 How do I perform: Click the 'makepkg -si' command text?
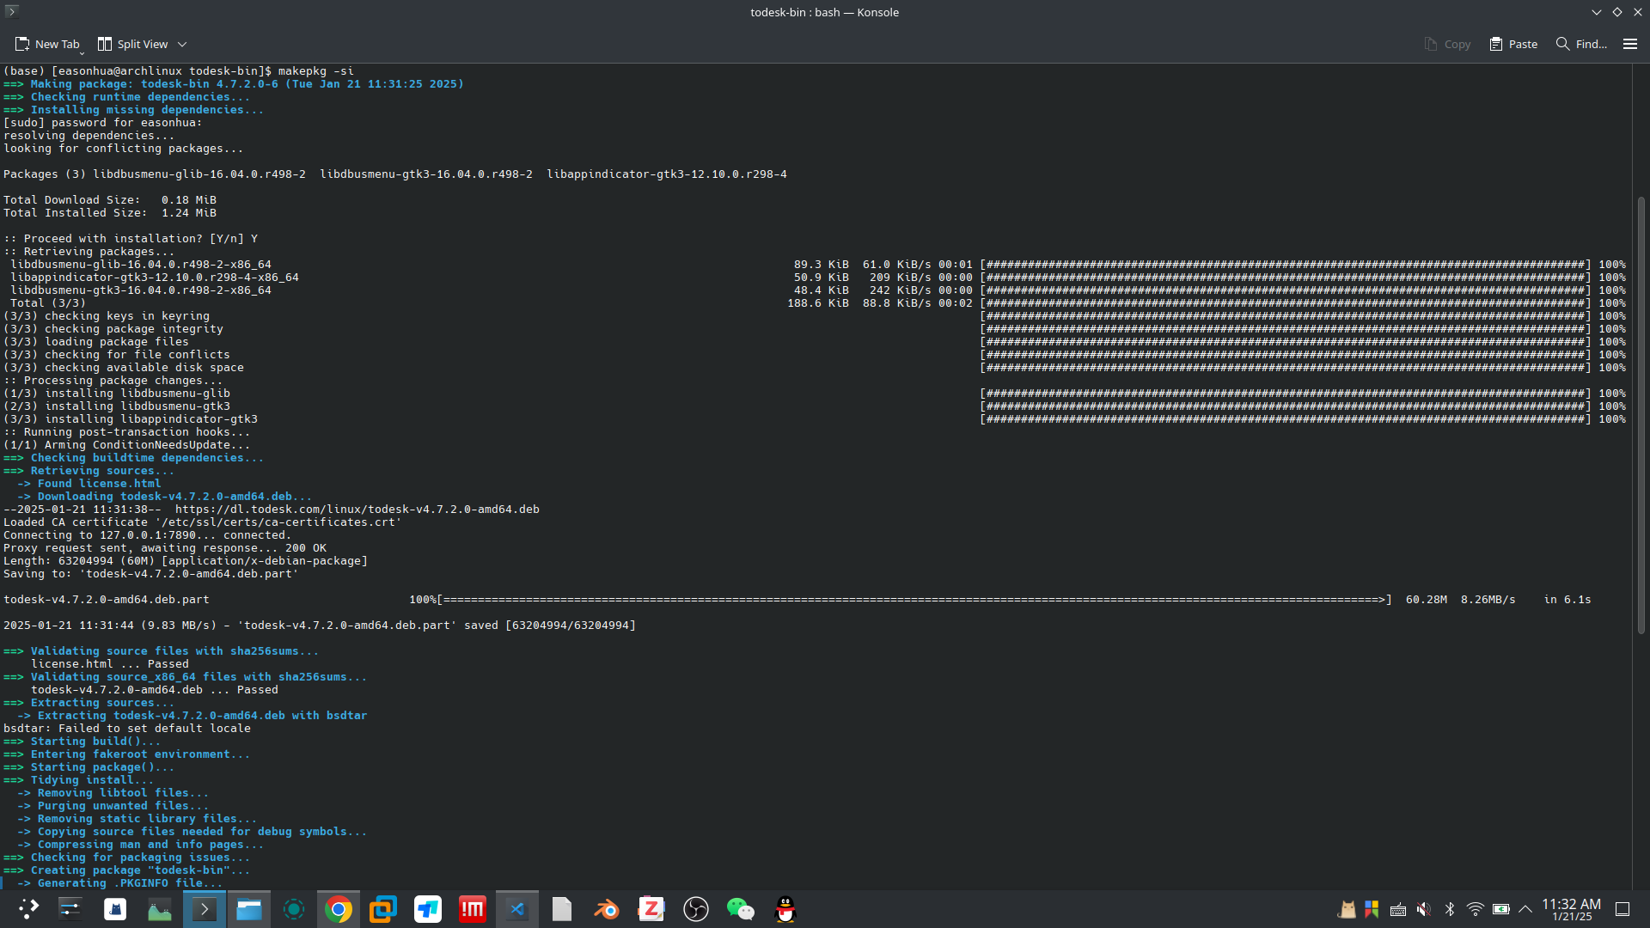[x=315, y=71]
